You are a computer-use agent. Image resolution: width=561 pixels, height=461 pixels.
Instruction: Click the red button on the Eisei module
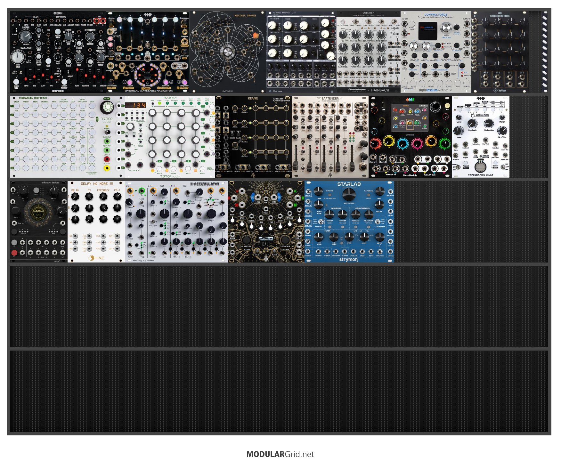[14, 253]
